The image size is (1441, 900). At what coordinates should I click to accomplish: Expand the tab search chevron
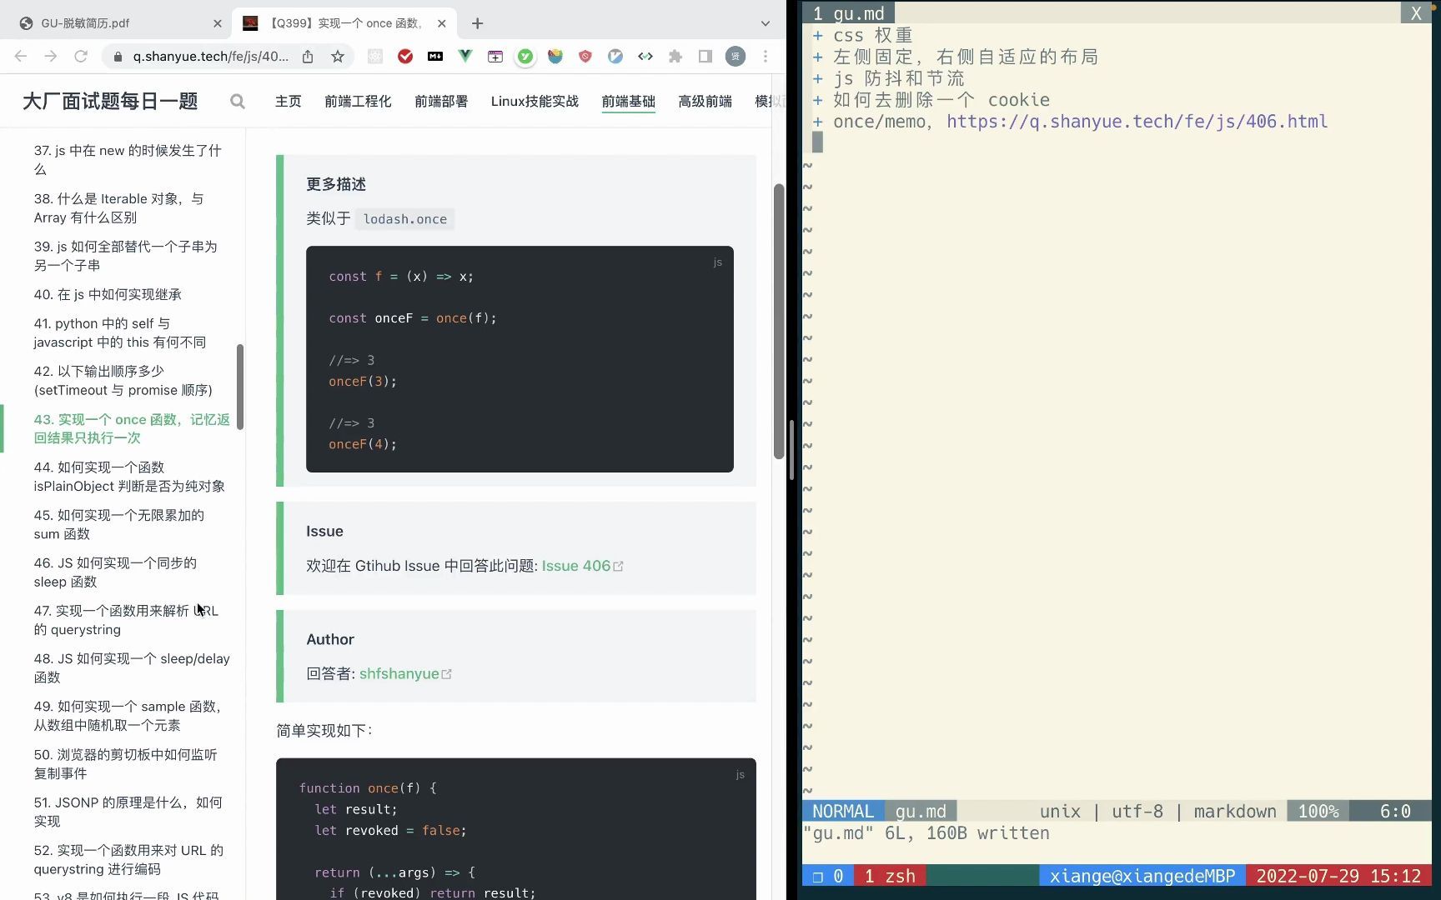pos(766,23)
